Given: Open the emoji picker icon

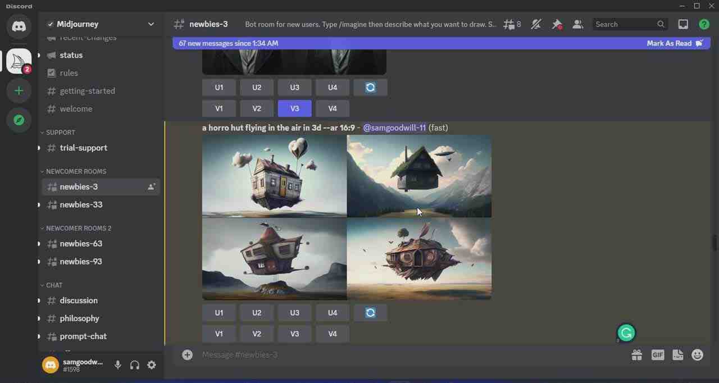Looking at the screenshot, I should 697,354.
